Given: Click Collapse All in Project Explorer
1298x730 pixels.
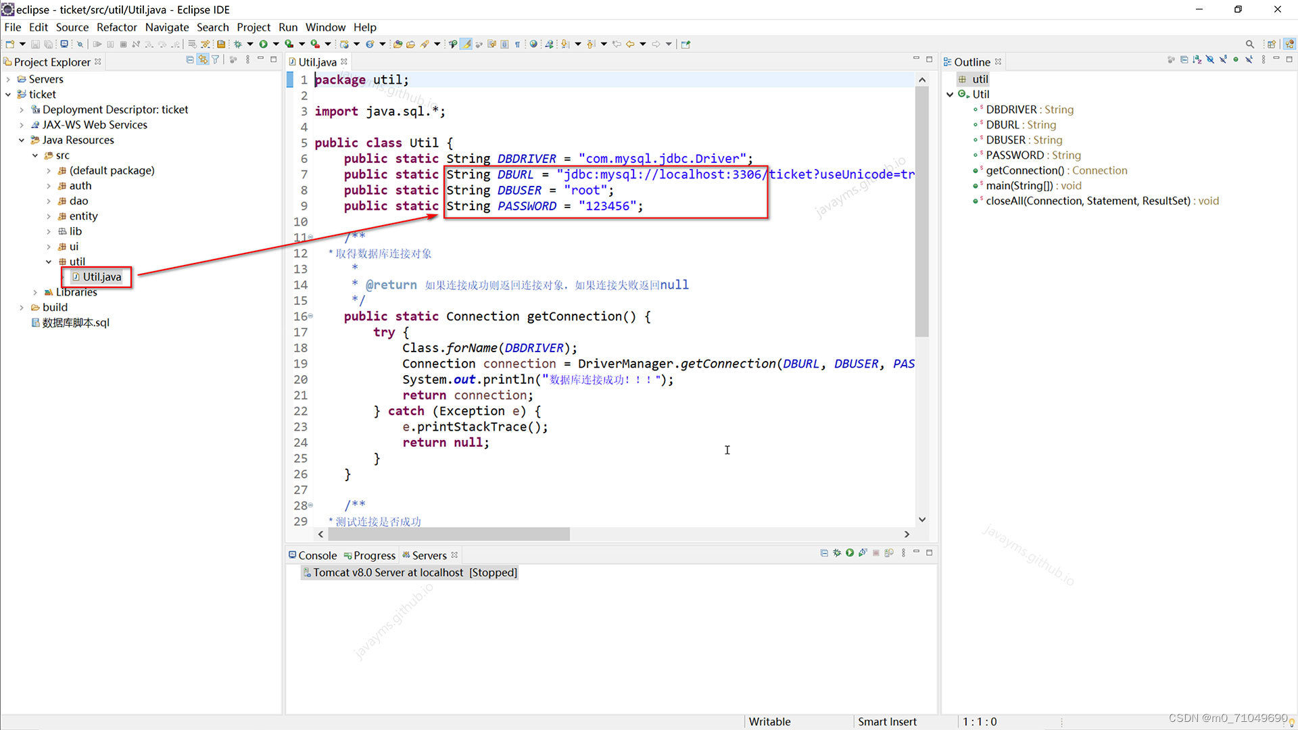Looking at the screenshot, I should 190,60.
